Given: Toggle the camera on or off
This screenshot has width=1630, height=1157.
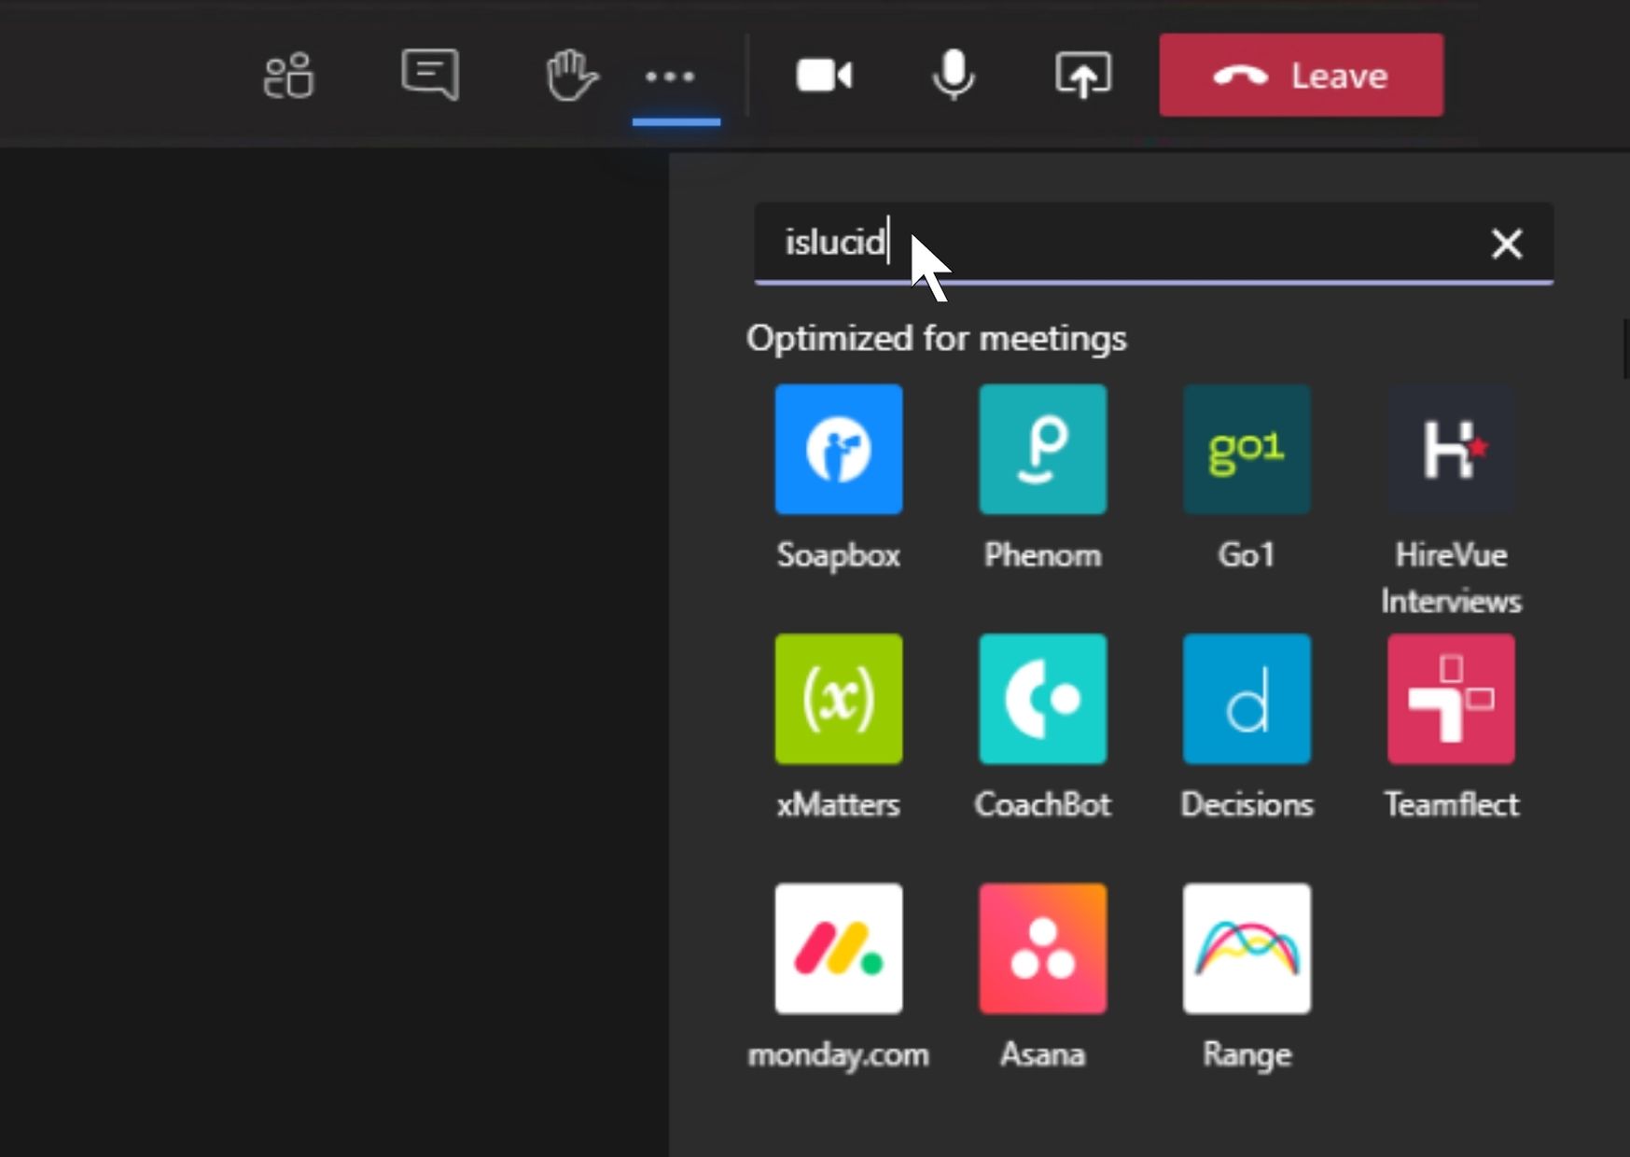Looking at the screenshot, I should [x=824, y=76].
